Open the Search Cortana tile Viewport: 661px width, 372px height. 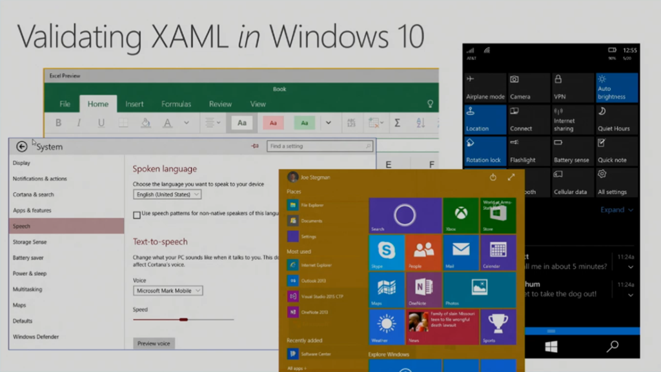(405, 215)
